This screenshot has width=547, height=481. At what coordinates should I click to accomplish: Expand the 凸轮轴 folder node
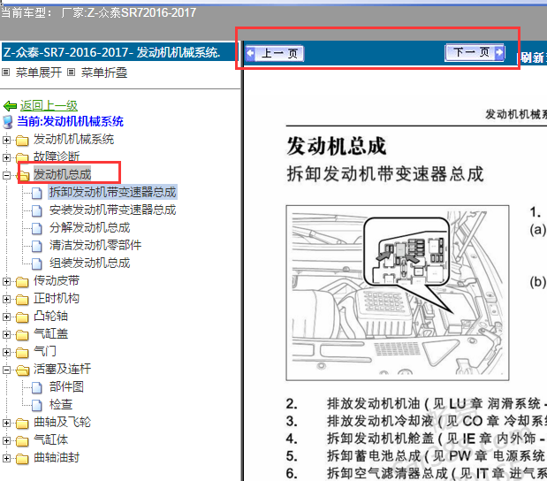(6, 317)
